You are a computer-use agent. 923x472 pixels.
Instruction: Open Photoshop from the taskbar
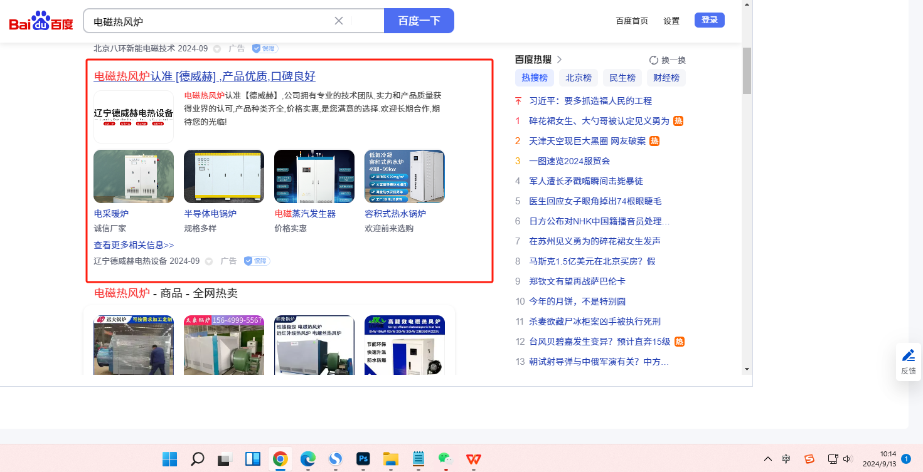pyautogui.click(x=363, y=459)
